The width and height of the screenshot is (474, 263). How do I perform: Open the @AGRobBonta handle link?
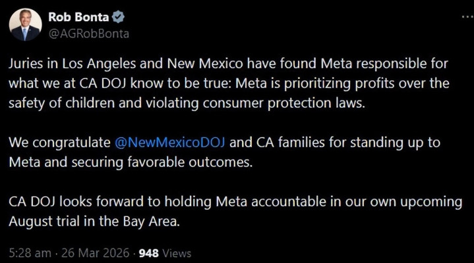89,33
